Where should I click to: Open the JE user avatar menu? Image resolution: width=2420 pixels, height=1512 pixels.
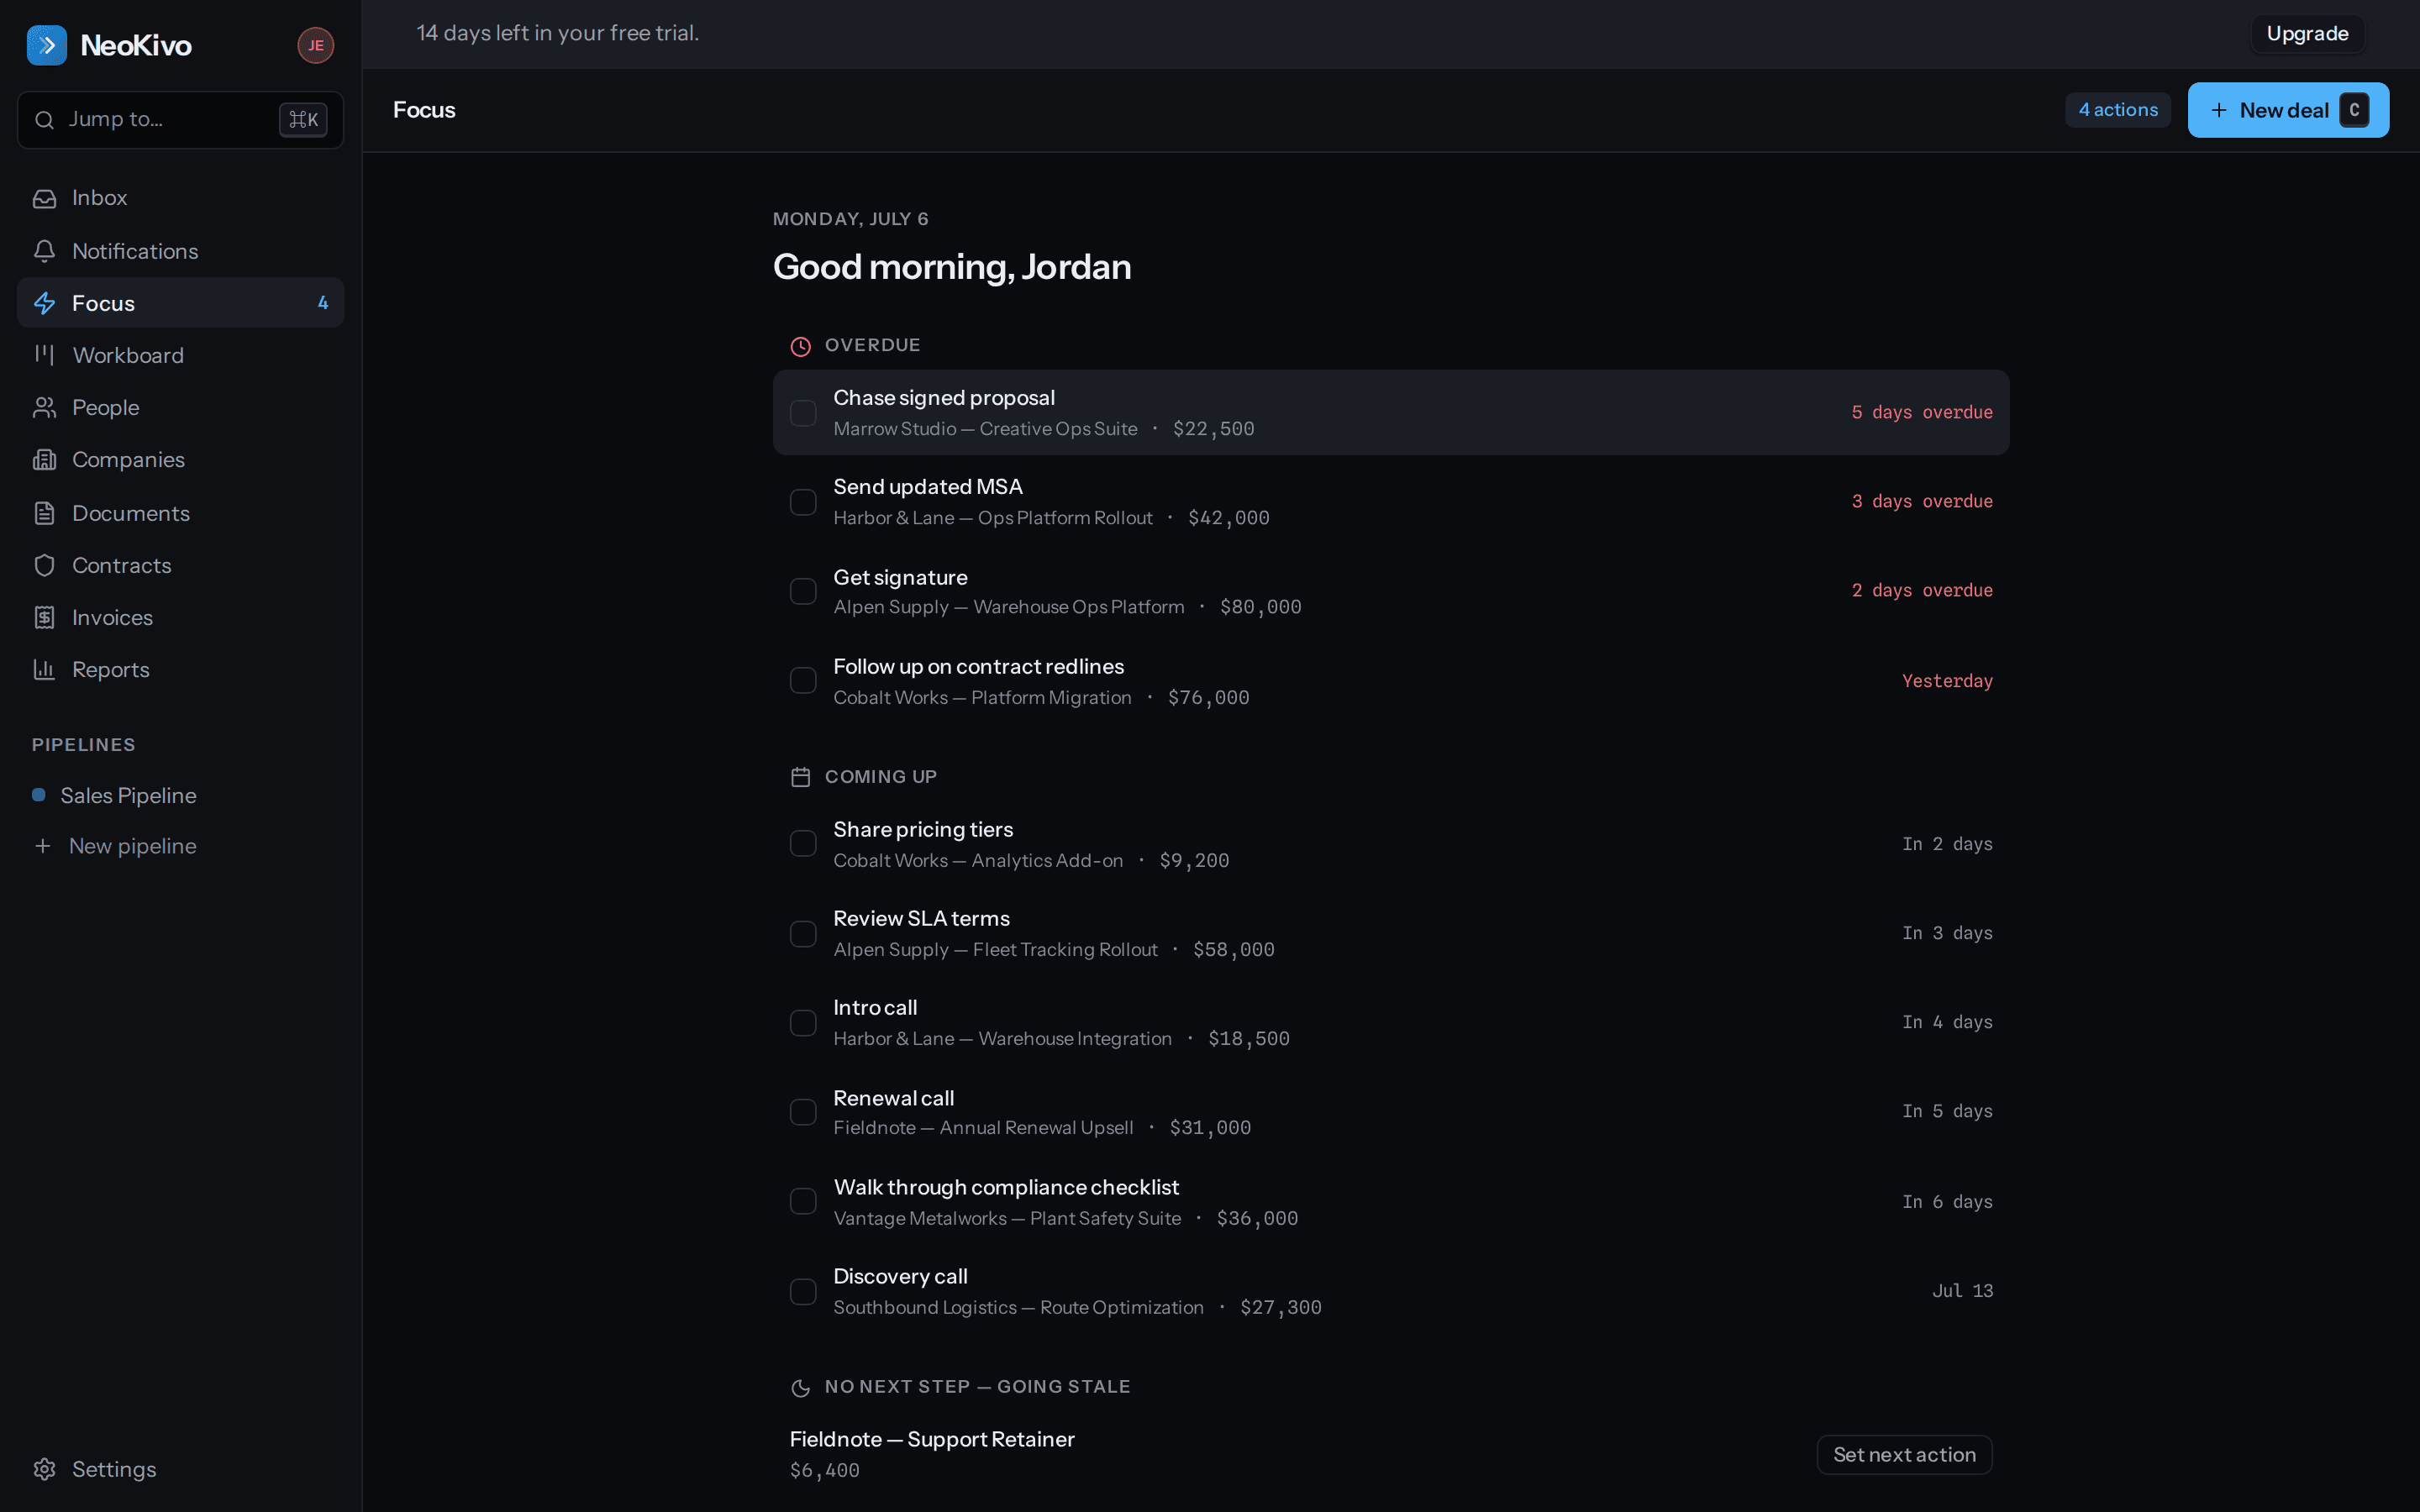point(316,45)
